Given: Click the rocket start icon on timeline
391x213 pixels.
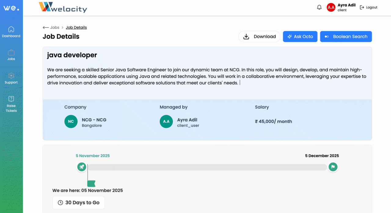Looking at the screenshot, I should (82, 167).
